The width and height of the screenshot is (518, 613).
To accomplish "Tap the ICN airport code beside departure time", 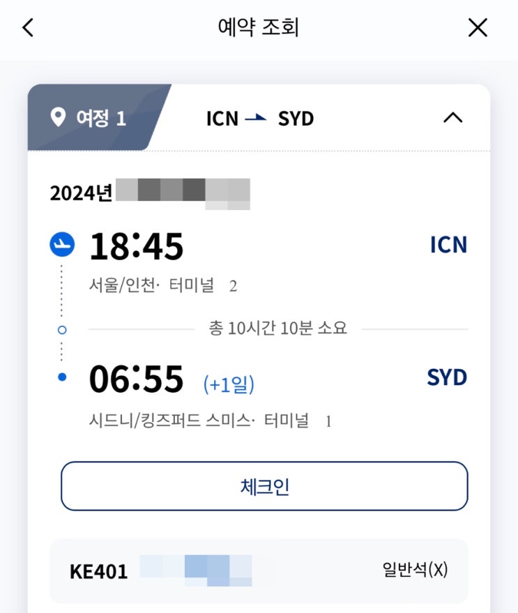I will [x=448, y=245].
